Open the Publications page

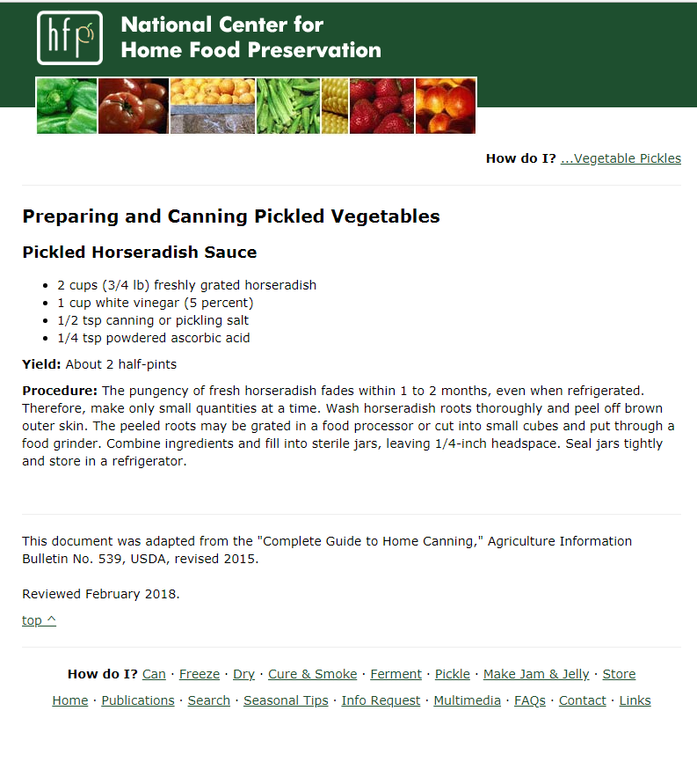138,700
